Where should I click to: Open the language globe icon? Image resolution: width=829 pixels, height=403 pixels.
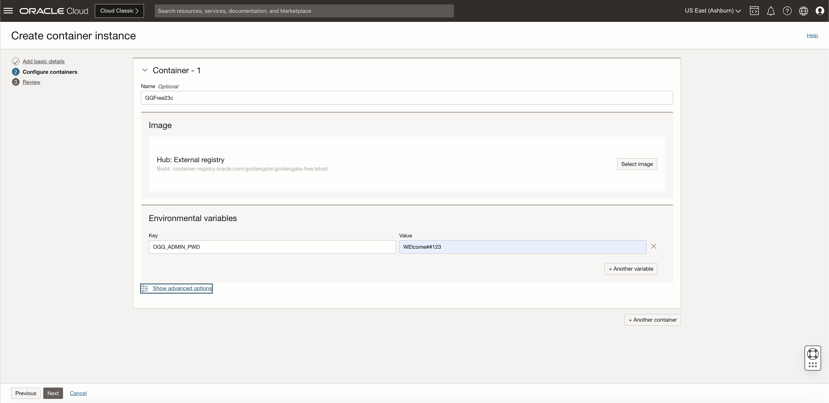(x=803, y=10)
